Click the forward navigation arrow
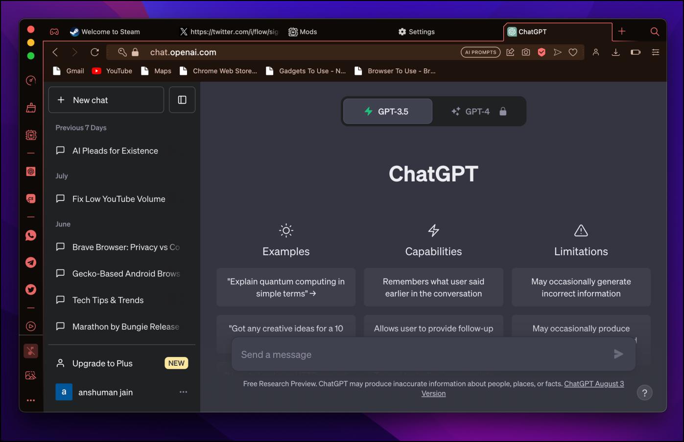 tap(74, 52)
